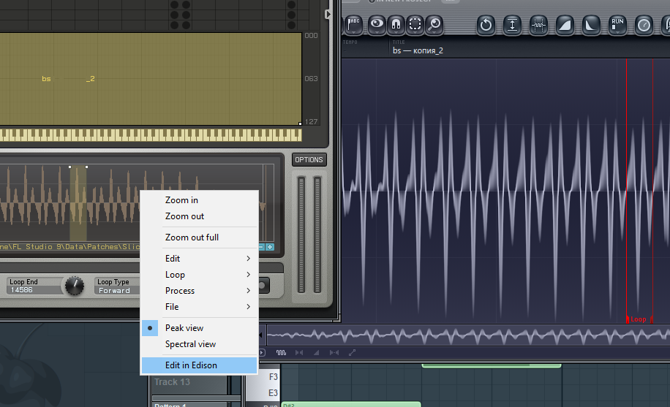This screenshot has height=407, width=670.
Task: Click the velocity value 127 label
Action: click(x=311, y=122)
